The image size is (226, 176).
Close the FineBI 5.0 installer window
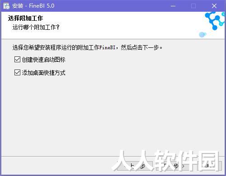point(214,6)
